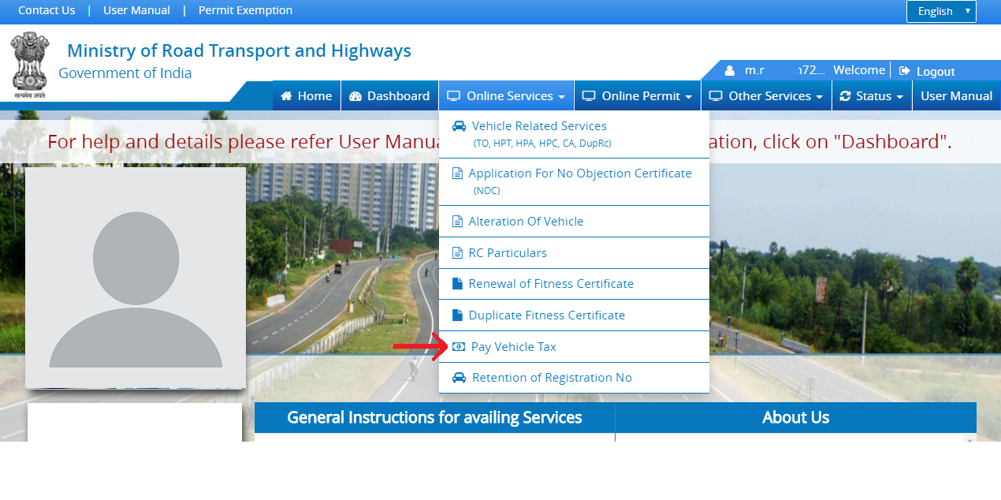
Task: Click money icon beside Pay Vehicle Tax
Action: coord(459,347)
